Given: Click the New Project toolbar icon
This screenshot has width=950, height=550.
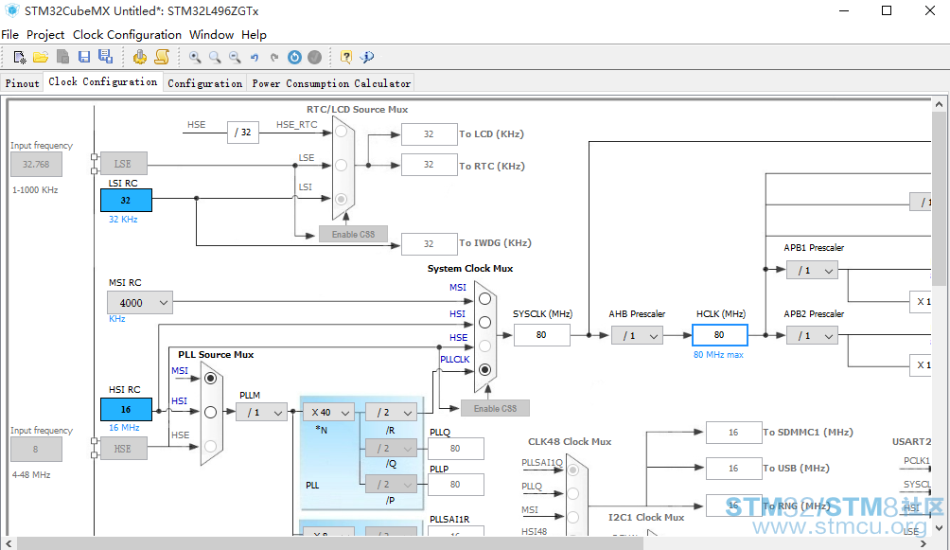Looking at the screenshot, I should (x=19, y=57).
